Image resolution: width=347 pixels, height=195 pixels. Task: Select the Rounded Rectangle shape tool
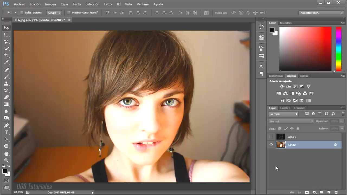pos(6,146)
